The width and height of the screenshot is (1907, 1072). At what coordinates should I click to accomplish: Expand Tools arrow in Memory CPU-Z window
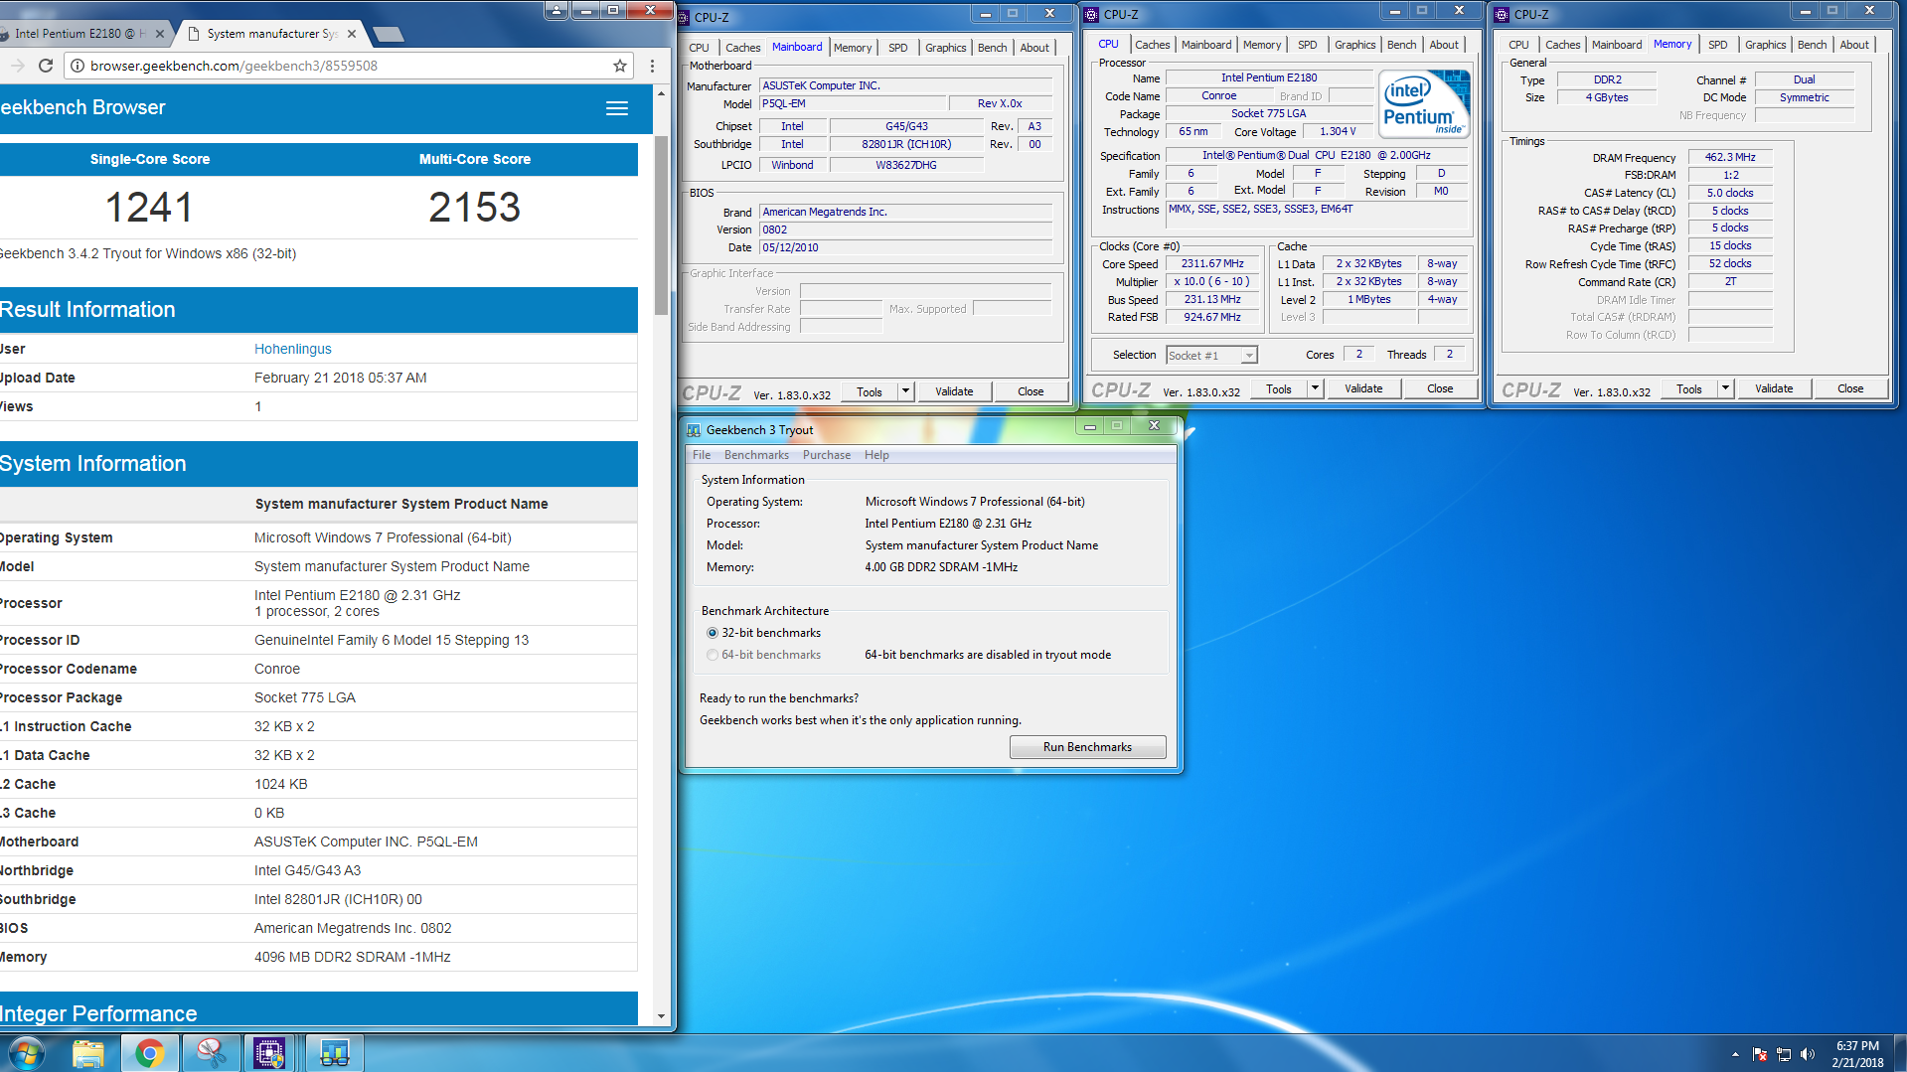[x=1725, y=388]
